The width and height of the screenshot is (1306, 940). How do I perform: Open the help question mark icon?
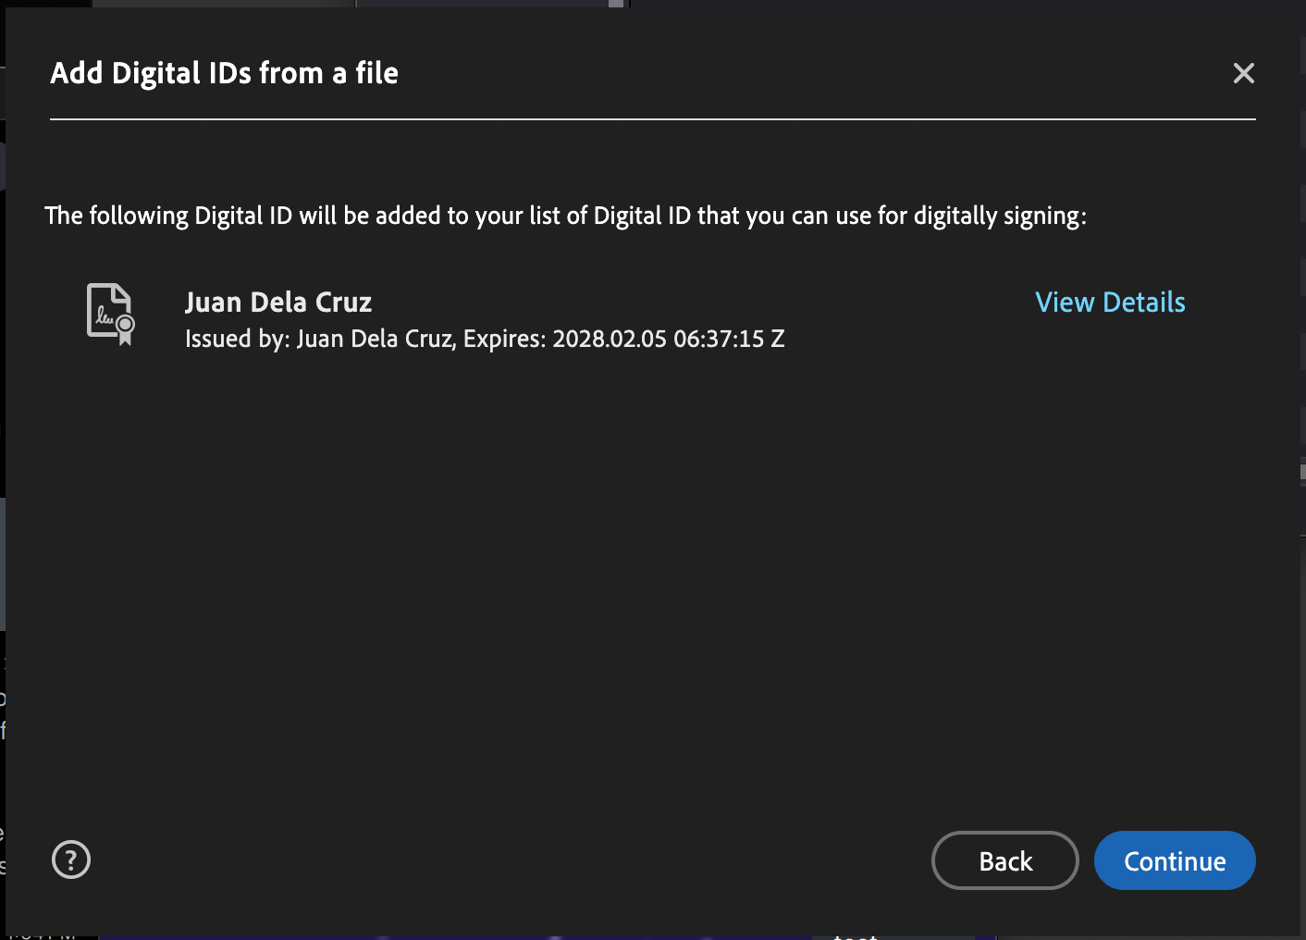pos(71,860)
